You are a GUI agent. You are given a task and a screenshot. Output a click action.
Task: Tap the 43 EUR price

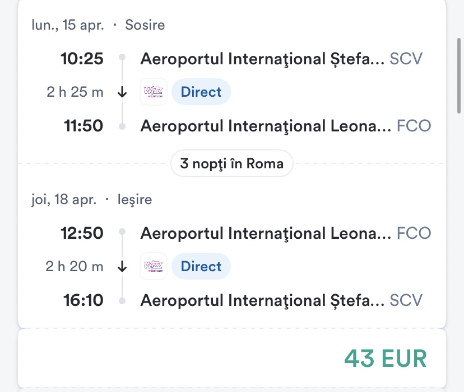pyautogui.click(x=385, y=358)
